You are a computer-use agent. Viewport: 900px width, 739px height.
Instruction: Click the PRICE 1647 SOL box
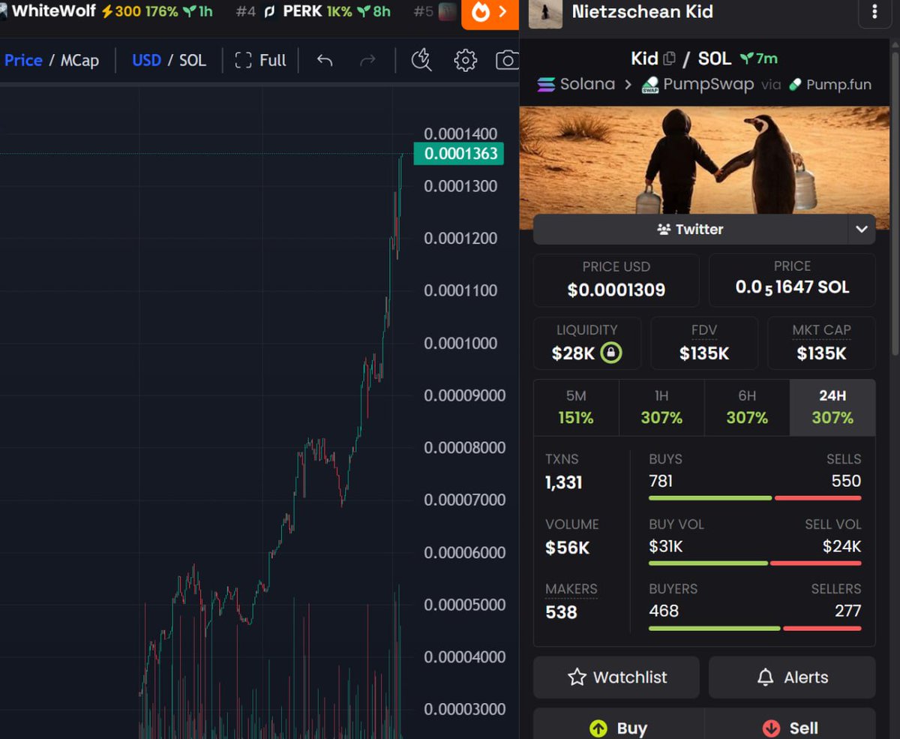pyautogui.click(x=792, y=281)
